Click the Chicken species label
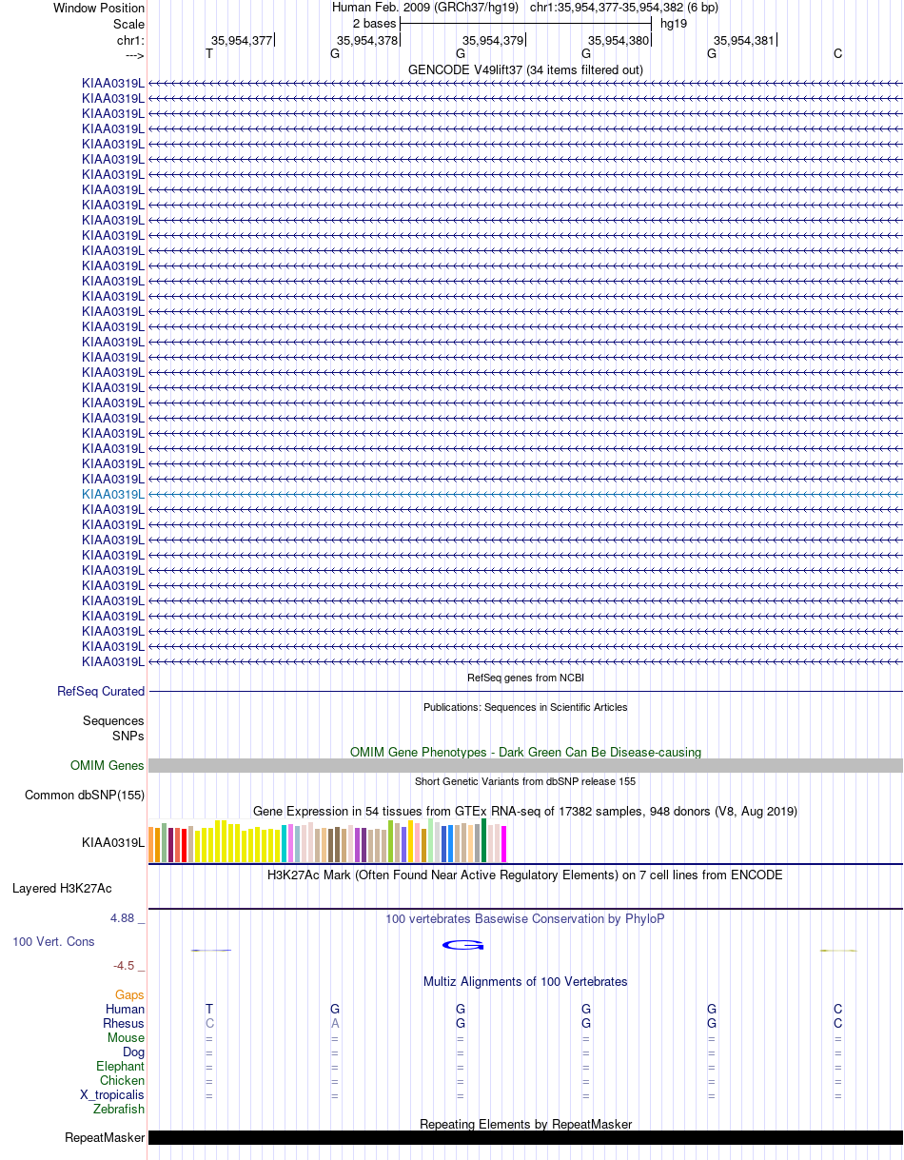The image size is (904, 1160). [x=123, y=1081]
